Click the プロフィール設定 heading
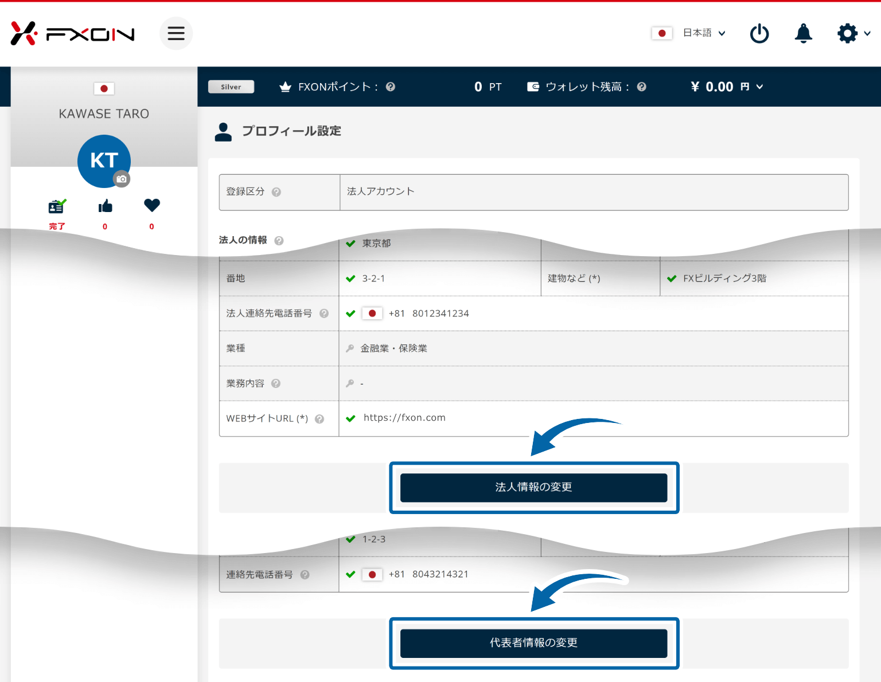Image resolution: width=881 pixels, height=682 pixels. [291, 131]
